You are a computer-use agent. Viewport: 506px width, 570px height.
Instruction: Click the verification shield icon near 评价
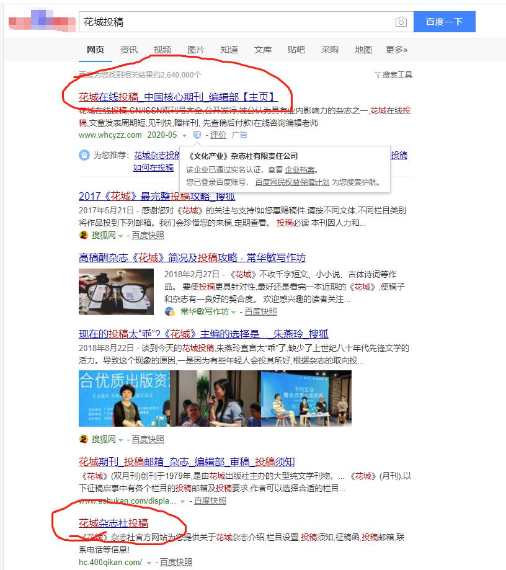point(197,135)
